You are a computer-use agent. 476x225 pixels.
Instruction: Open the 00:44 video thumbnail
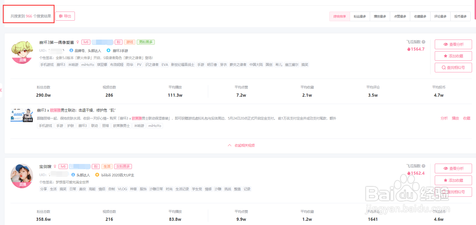coord(22,115)
